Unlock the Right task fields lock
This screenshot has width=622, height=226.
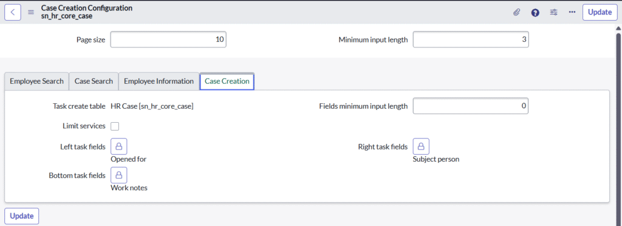point(422,146)
